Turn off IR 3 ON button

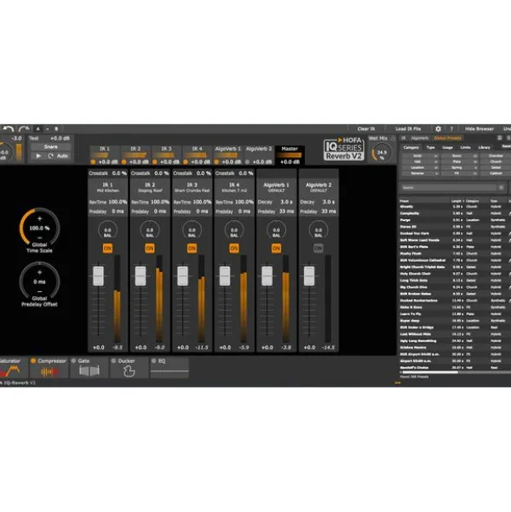192,248
